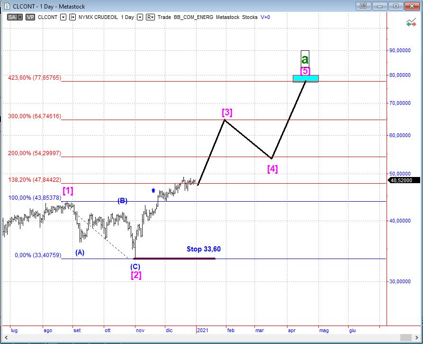Click the 30,00000 price axis label
This screenshot has height=344, width=423.
(x=400, y=281)
